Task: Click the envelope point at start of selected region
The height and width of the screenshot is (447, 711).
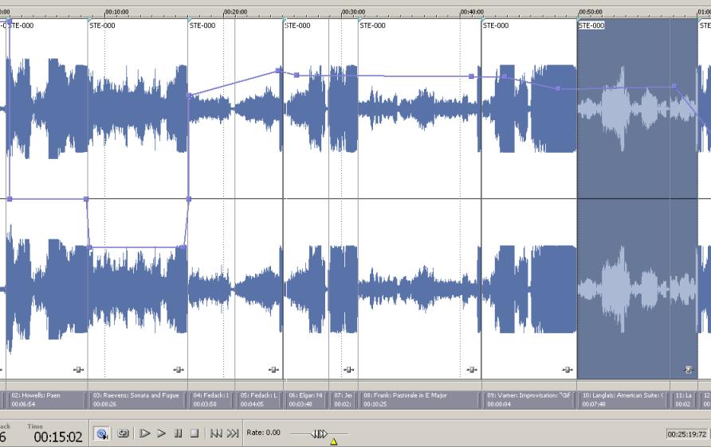Action: (x=558, y=88)
